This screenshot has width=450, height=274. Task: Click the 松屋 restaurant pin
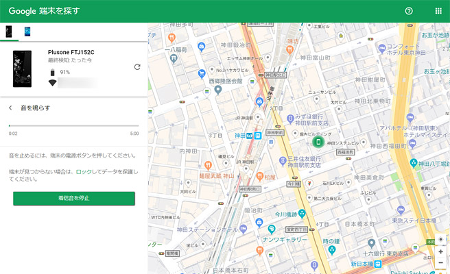260,176
